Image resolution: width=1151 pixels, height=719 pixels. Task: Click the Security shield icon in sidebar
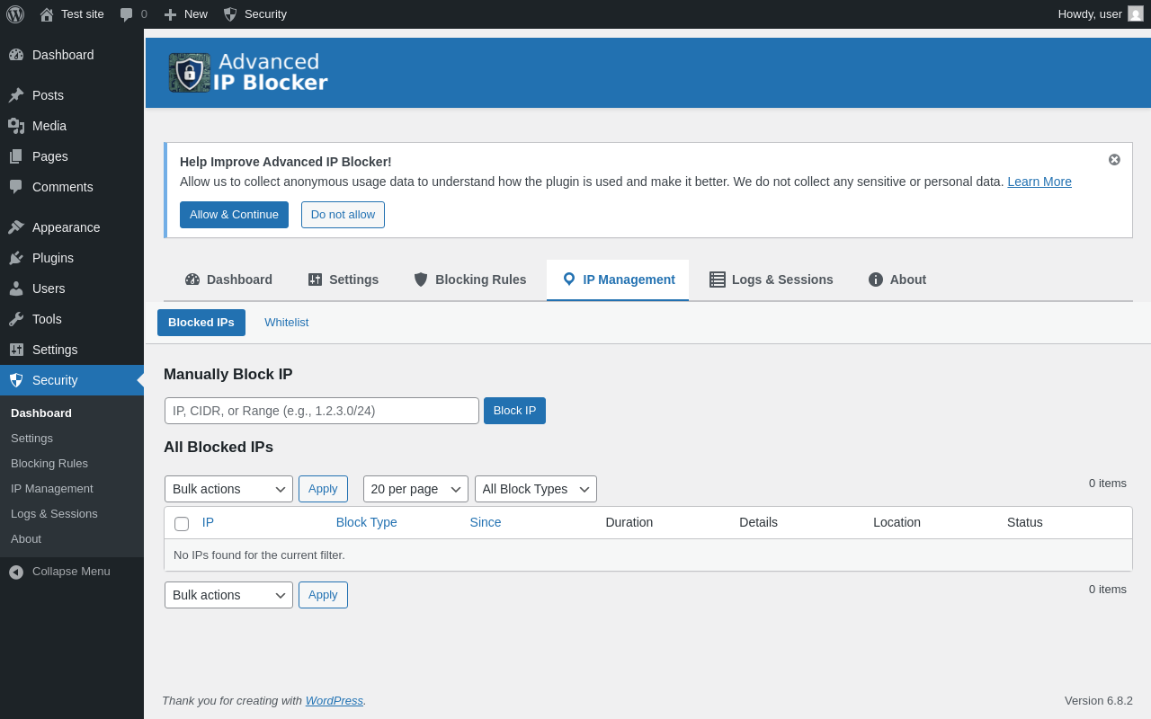pos(16,380)
